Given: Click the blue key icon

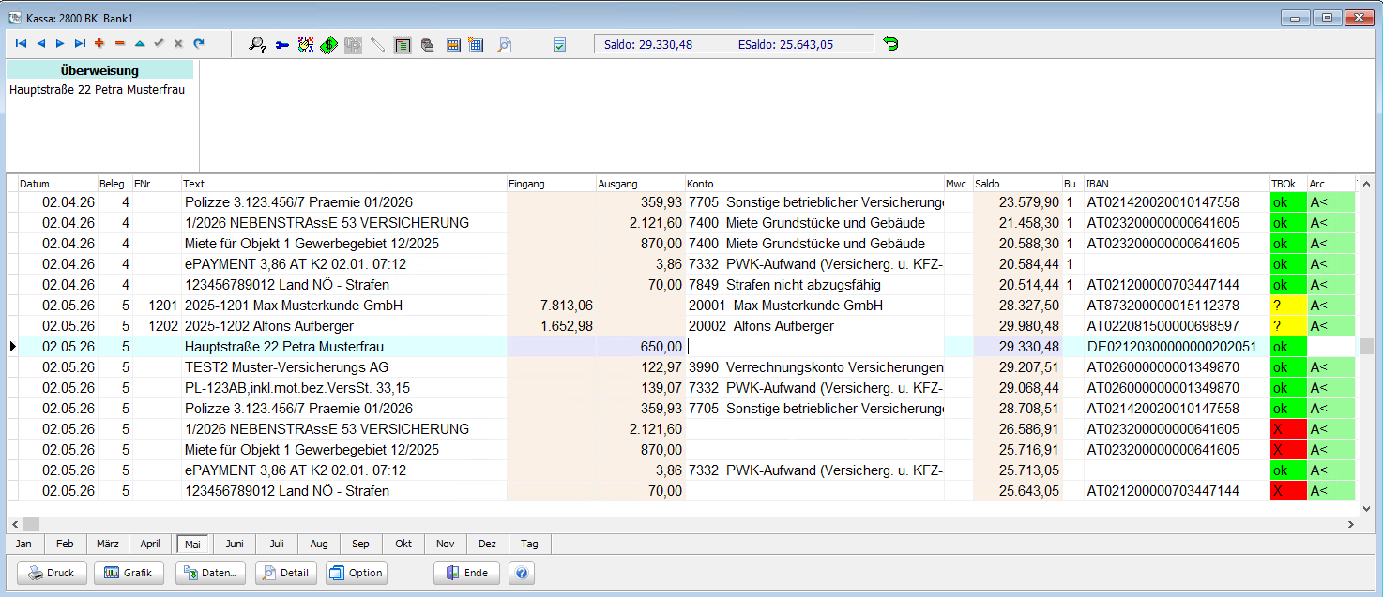Looking at the screenshot, I should click(281, 44).
